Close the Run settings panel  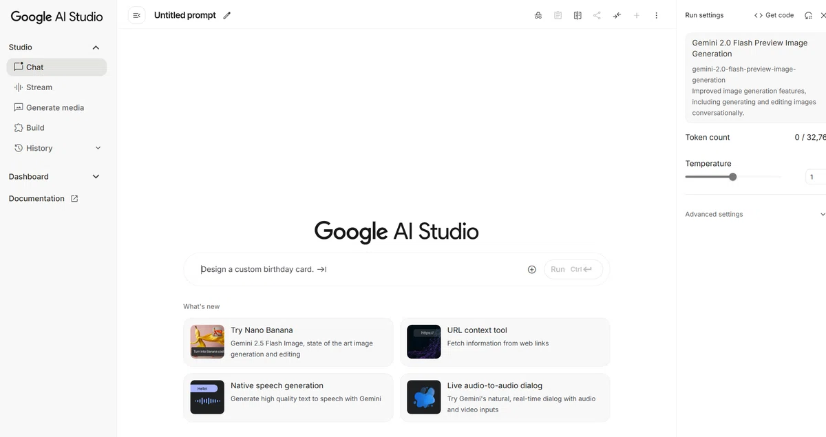[823, 15]
